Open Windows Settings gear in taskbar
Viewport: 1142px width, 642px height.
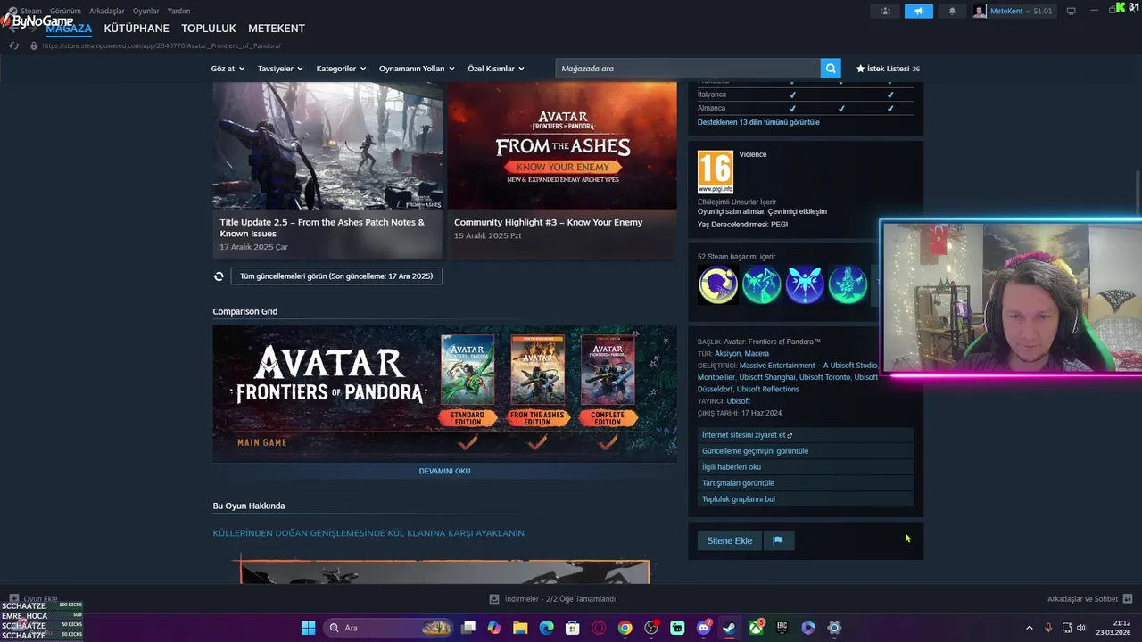[x=834, y=628]
